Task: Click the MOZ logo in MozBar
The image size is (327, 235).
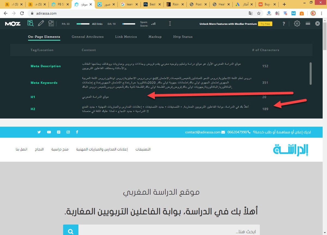Action: coord(13,24)
